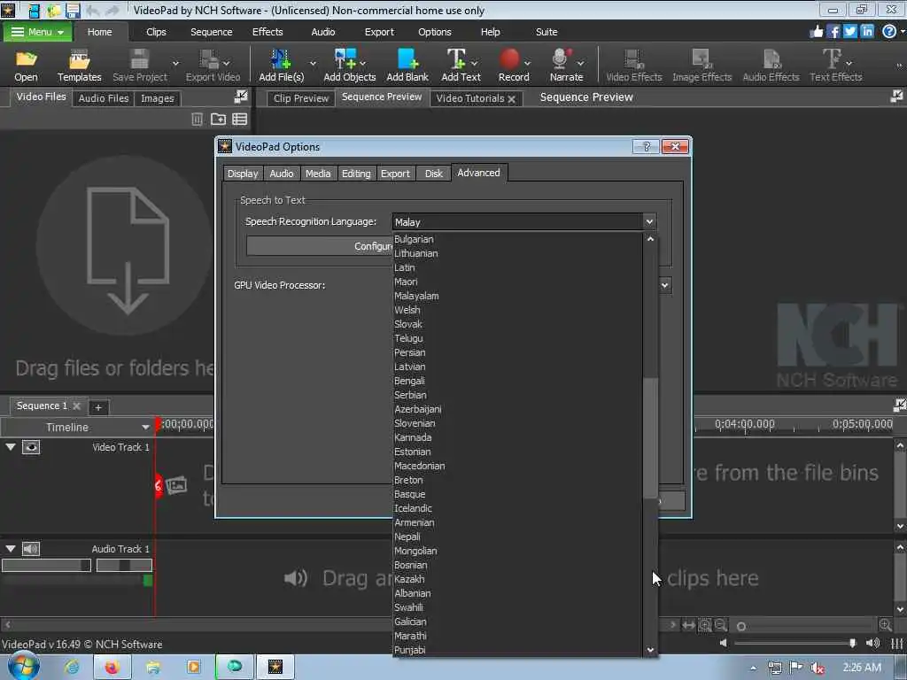907x680 pixels.
Task: Open the Add File(s) dropdown arrow
Action: click(x=313, y=63)
